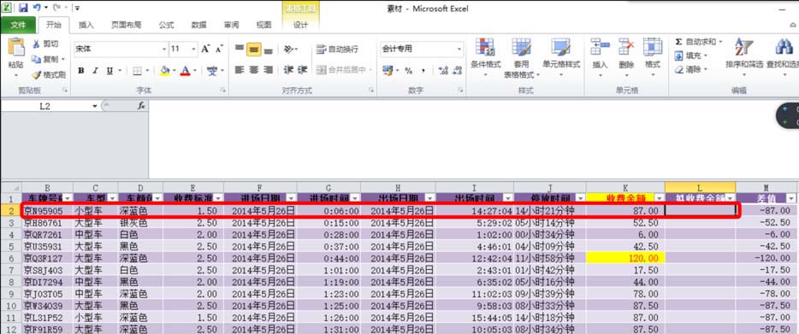This screenshot has width=799, height=334.
Task: Toggle Bold formatting
Action: pyautogui.click(x=81, y=71)
